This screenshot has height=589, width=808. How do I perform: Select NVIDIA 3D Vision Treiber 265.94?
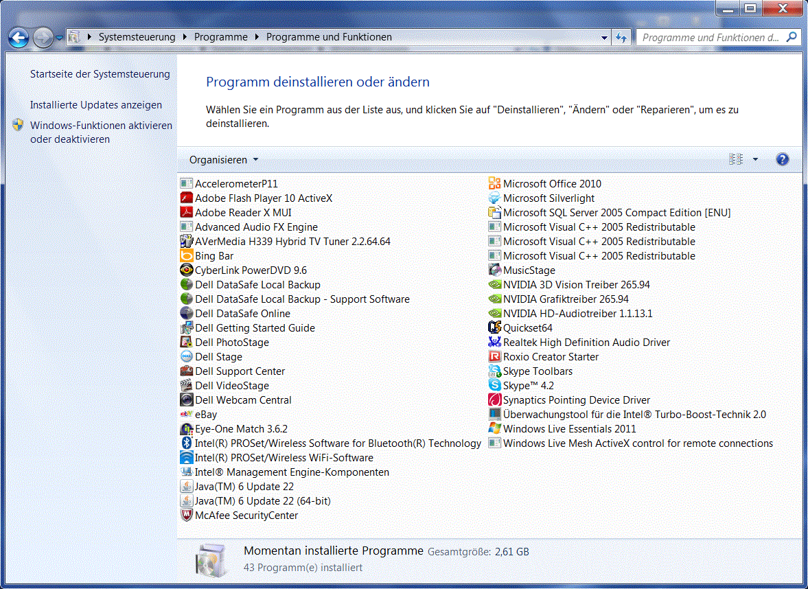(x=569, y=284)
